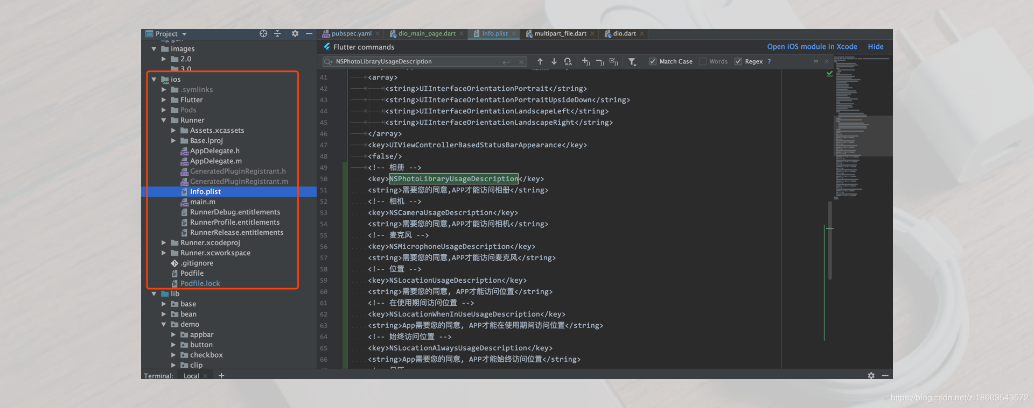Click the find all occurrences icon
Viewport: 1034px width, 408px height.
point(568,61)
